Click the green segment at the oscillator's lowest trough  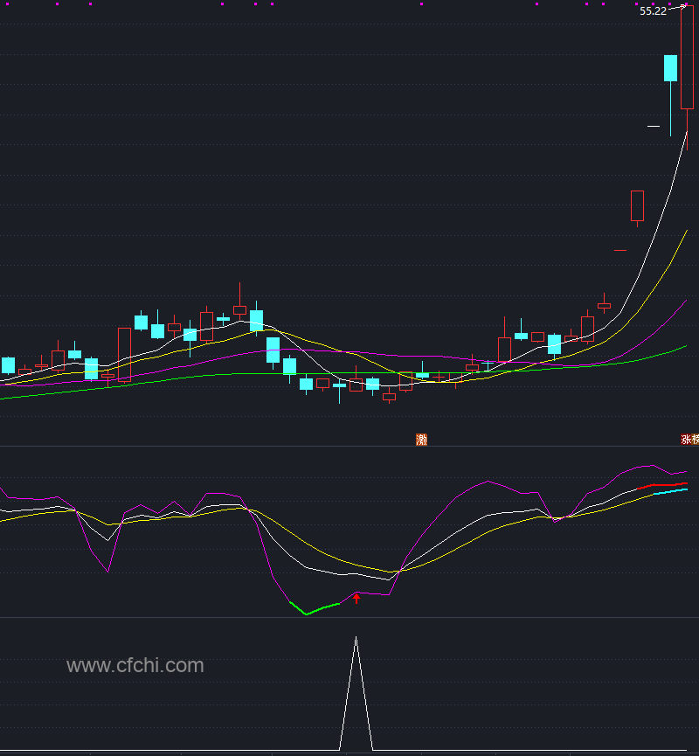coord(315,609)
